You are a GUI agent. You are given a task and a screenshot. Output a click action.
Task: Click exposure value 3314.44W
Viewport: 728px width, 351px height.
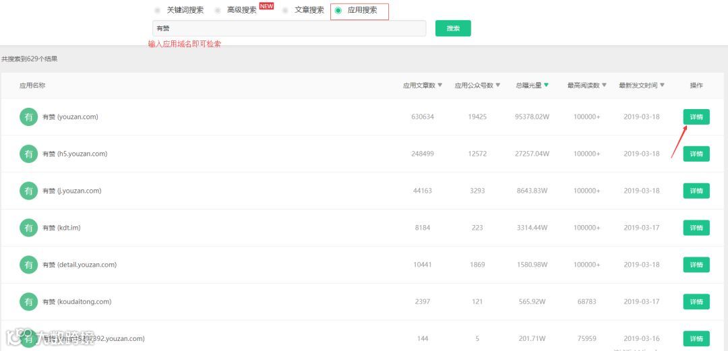(532, 228)
